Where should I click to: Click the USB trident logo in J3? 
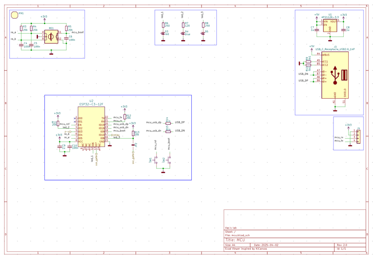(x=335, y=75)
